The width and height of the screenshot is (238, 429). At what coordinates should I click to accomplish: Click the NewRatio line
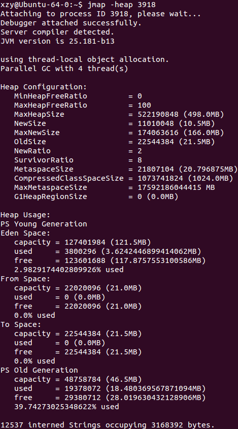78,151
